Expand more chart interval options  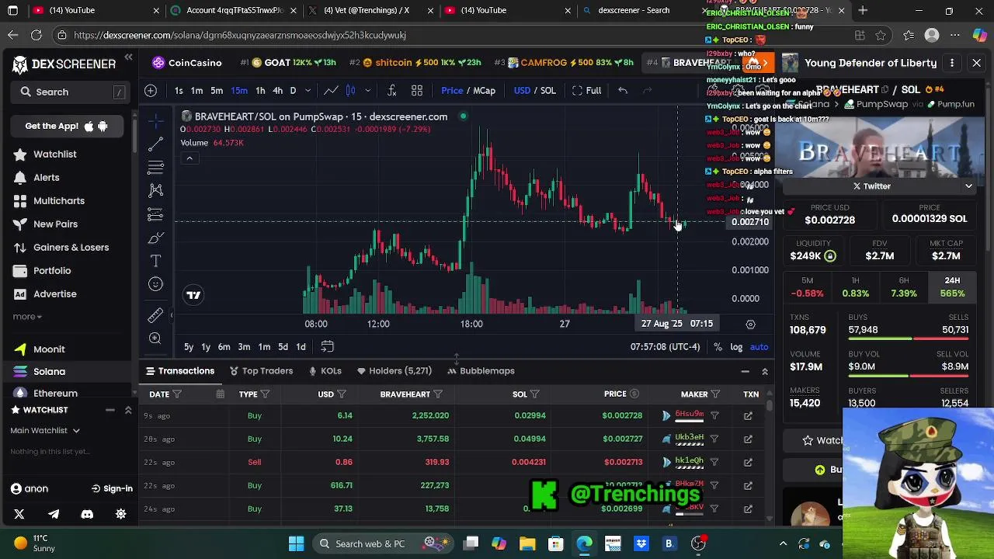pyautogui.click(x=308, y=91)
